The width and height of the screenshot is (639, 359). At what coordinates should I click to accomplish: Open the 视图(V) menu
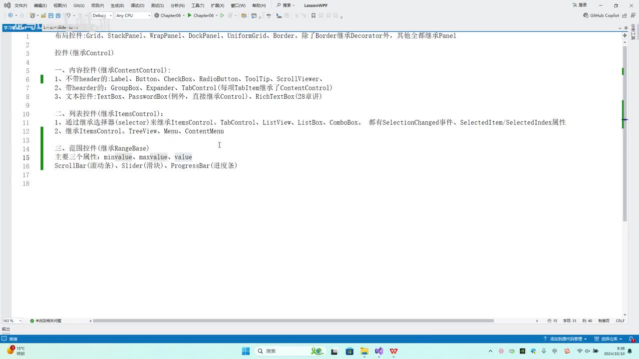[60, 5]
